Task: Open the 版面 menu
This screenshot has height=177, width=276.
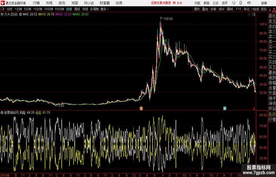Action: click(206, 3)
